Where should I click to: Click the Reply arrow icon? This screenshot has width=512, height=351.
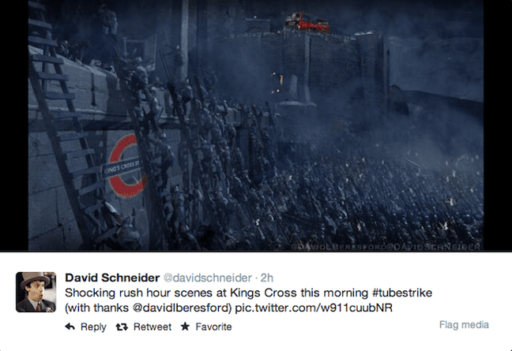tap(70, 327)
